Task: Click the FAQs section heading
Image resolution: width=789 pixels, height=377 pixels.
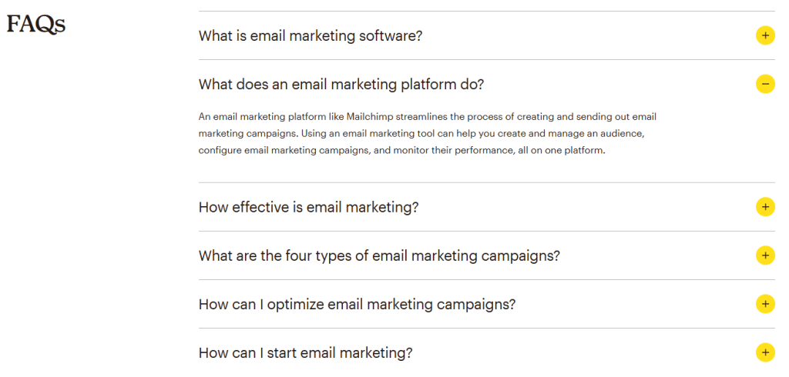Action: (x=36, y=25)
